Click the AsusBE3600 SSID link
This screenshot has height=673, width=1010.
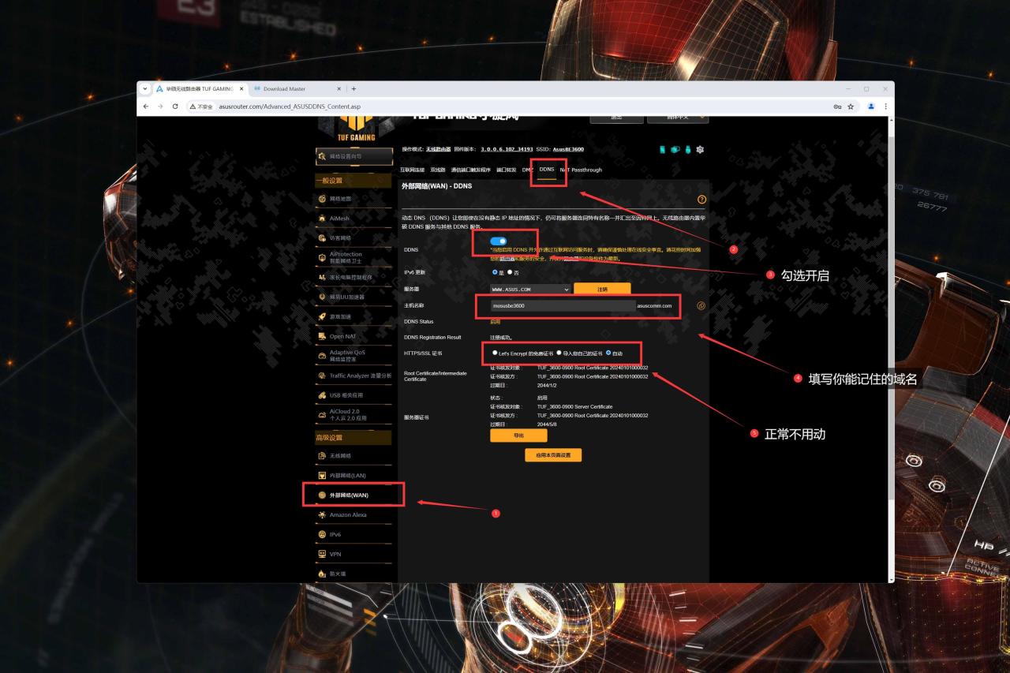[568, 149]
